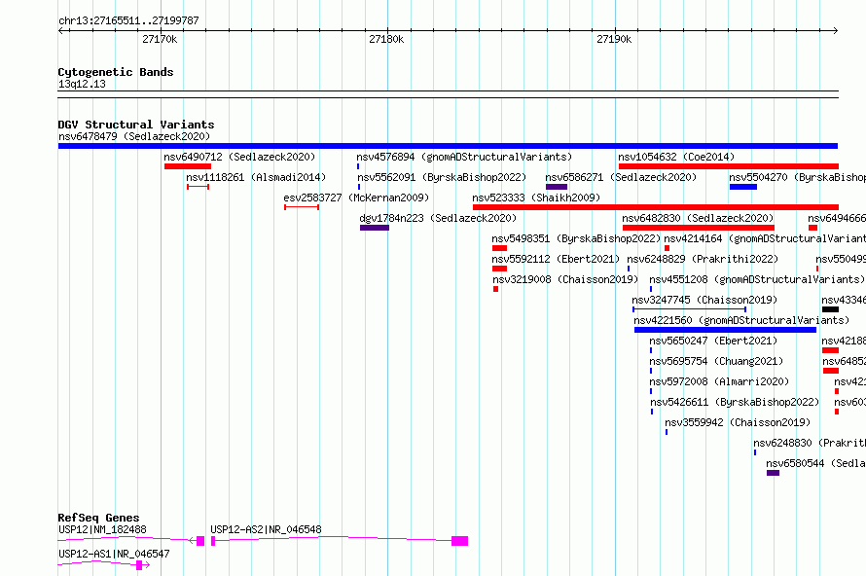Open the nsv5695754 (Chuang2021) label
Viewport: 866px width, 576px height.
coord(716,361)
